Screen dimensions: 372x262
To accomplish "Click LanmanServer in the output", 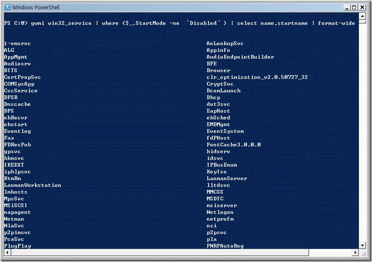I will point(227,178).
